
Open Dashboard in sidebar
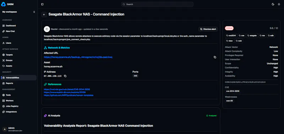pos(18,26)
